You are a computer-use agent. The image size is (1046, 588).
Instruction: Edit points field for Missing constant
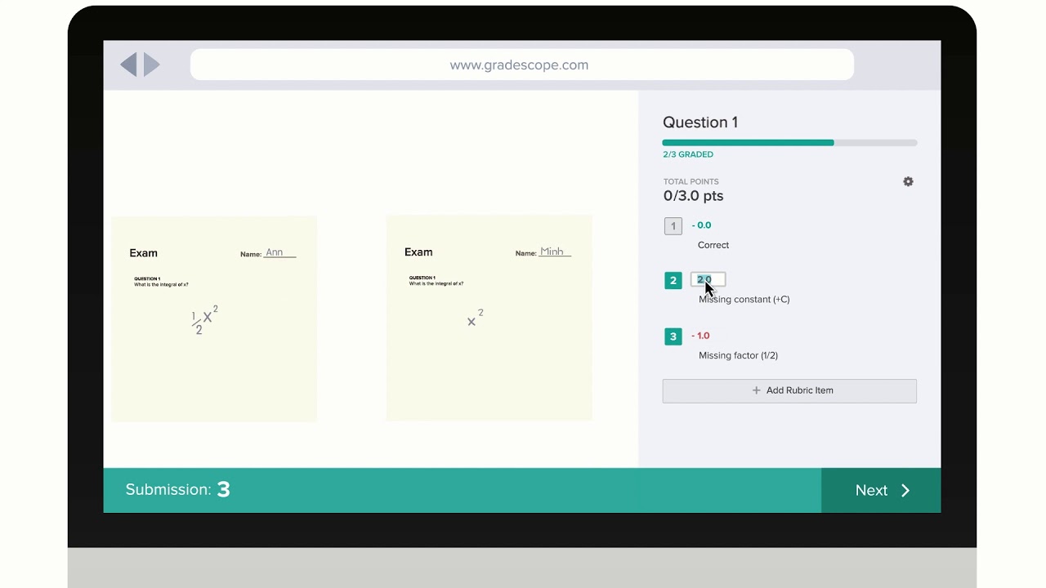(x=708, y=279)
